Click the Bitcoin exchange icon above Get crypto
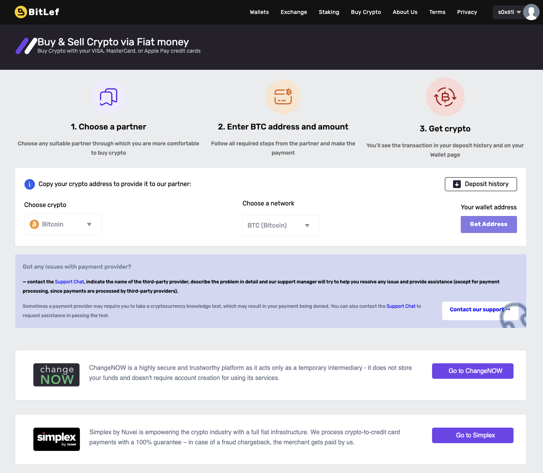Screen dimensions: 543x473 [x=445, y=97]
